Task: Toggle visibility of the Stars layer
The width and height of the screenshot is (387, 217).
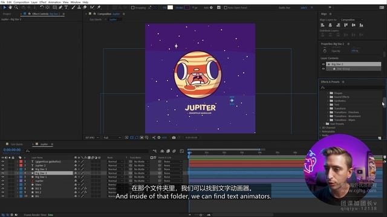Action: (2, 184)
